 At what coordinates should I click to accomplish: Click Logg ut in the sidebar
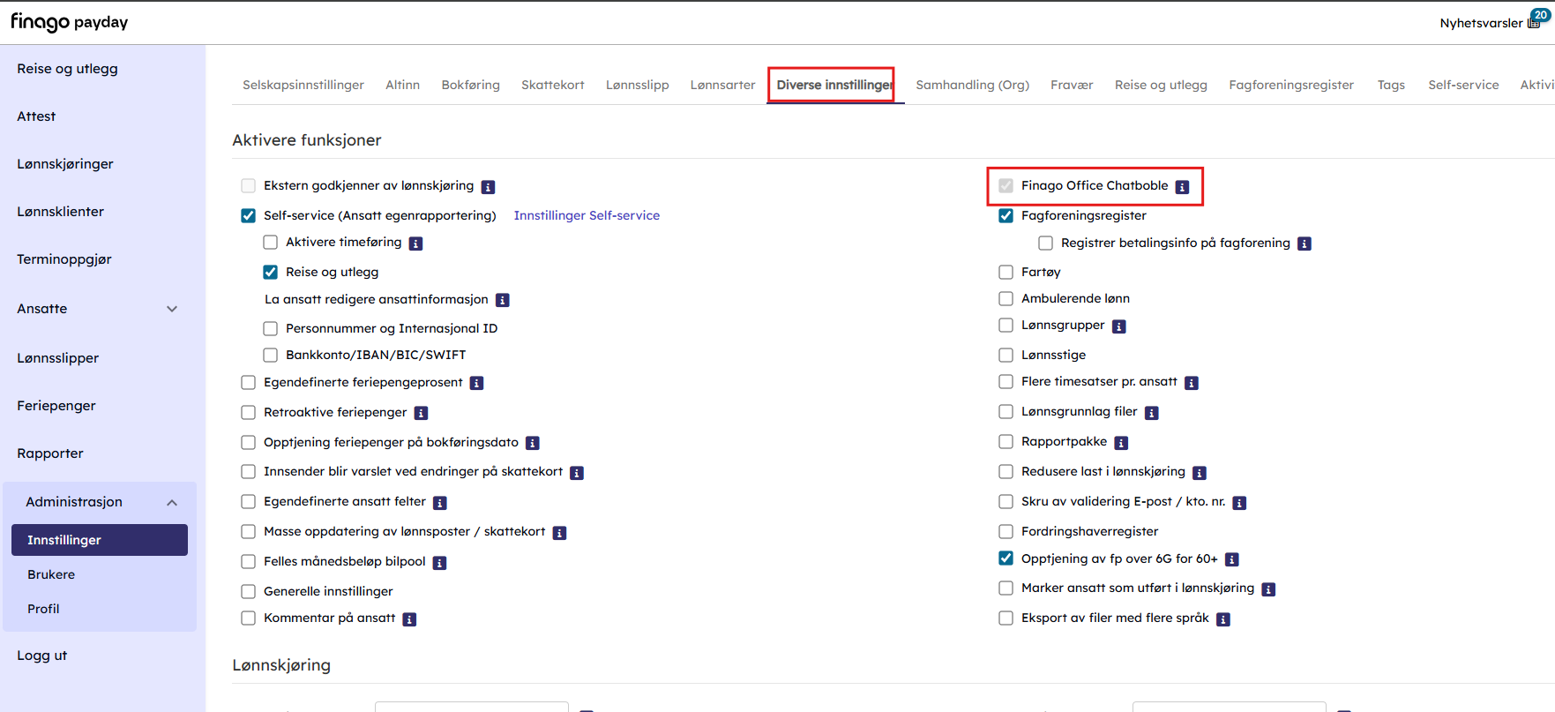coord(42,656)
